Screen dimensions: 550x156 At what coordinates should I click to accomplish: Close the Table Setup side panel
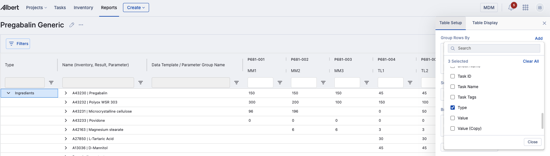click(x=544, y=23)
